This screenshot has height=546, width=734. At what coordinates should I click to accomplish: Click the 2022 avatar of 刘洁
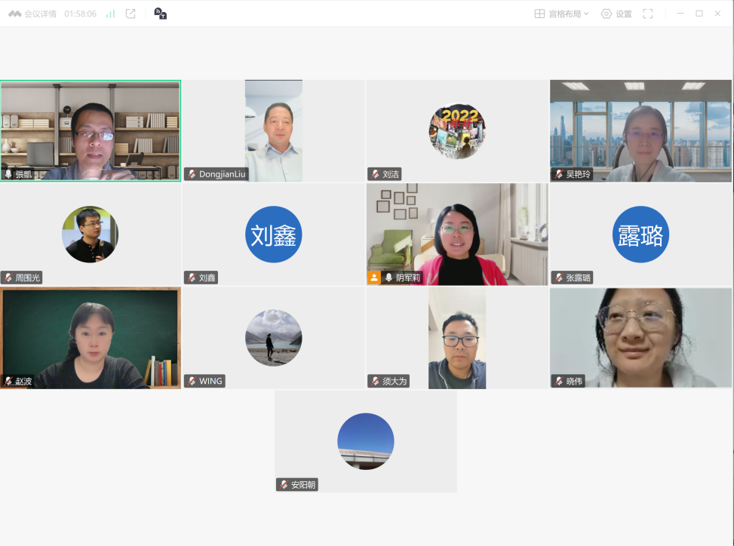[x=457, y=131]
